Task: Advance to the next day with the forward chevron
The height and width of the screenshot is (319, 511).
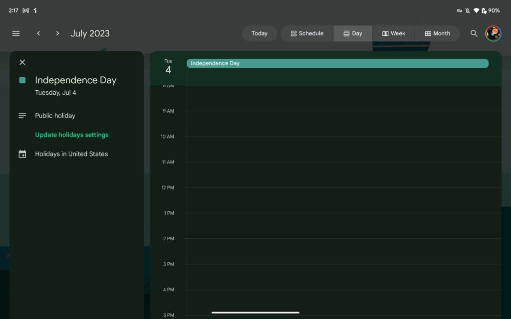Action: click(x=57, y=33)
